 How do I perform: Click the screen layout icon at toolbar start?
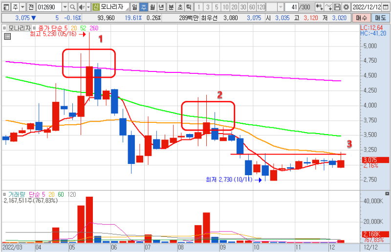click(x=6, y=7)
